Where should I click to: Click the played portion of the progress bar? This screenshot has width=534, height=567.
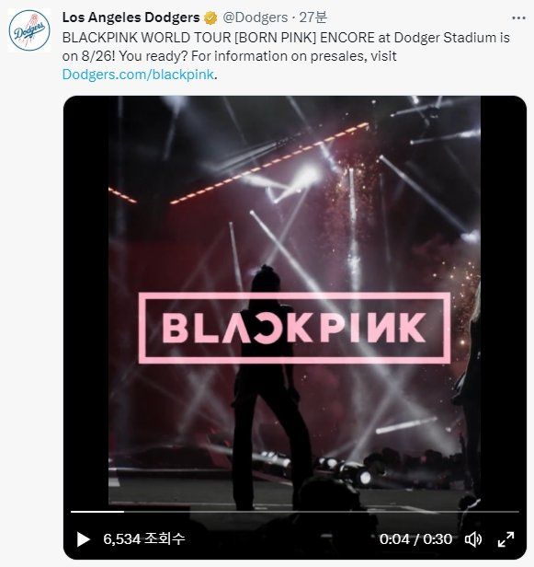click(x=97, y=512)
